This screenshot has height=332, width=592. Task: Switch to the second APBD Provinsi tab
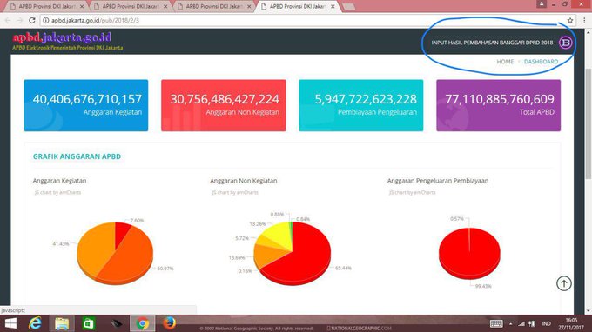click(131, 6)
